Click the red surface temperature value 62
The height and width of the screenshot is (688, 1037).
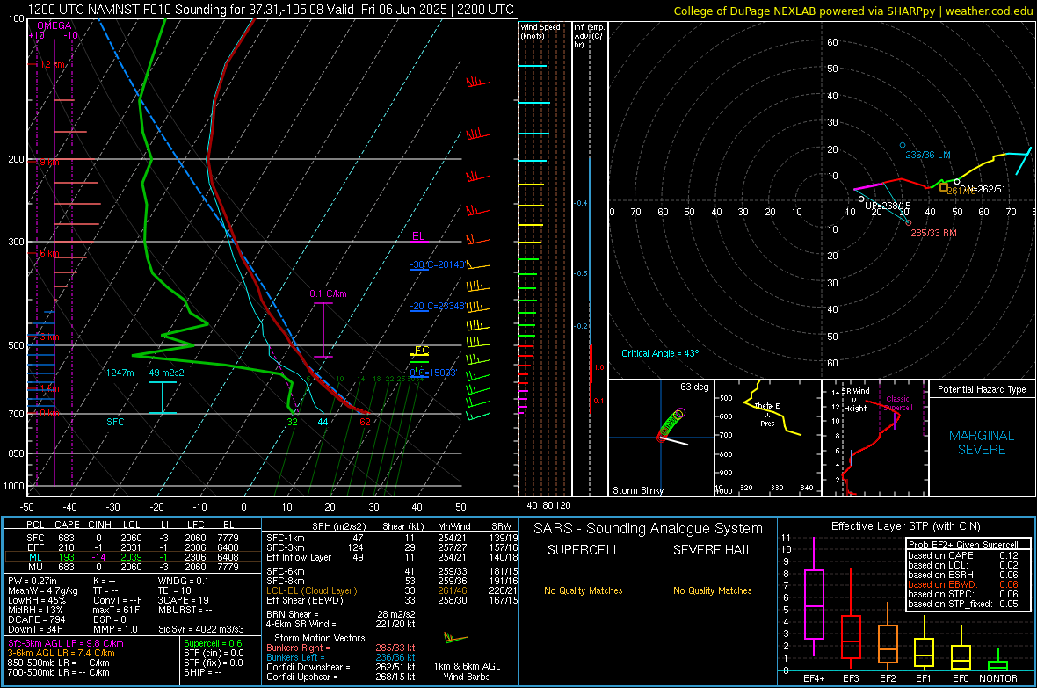pos(365,422)
